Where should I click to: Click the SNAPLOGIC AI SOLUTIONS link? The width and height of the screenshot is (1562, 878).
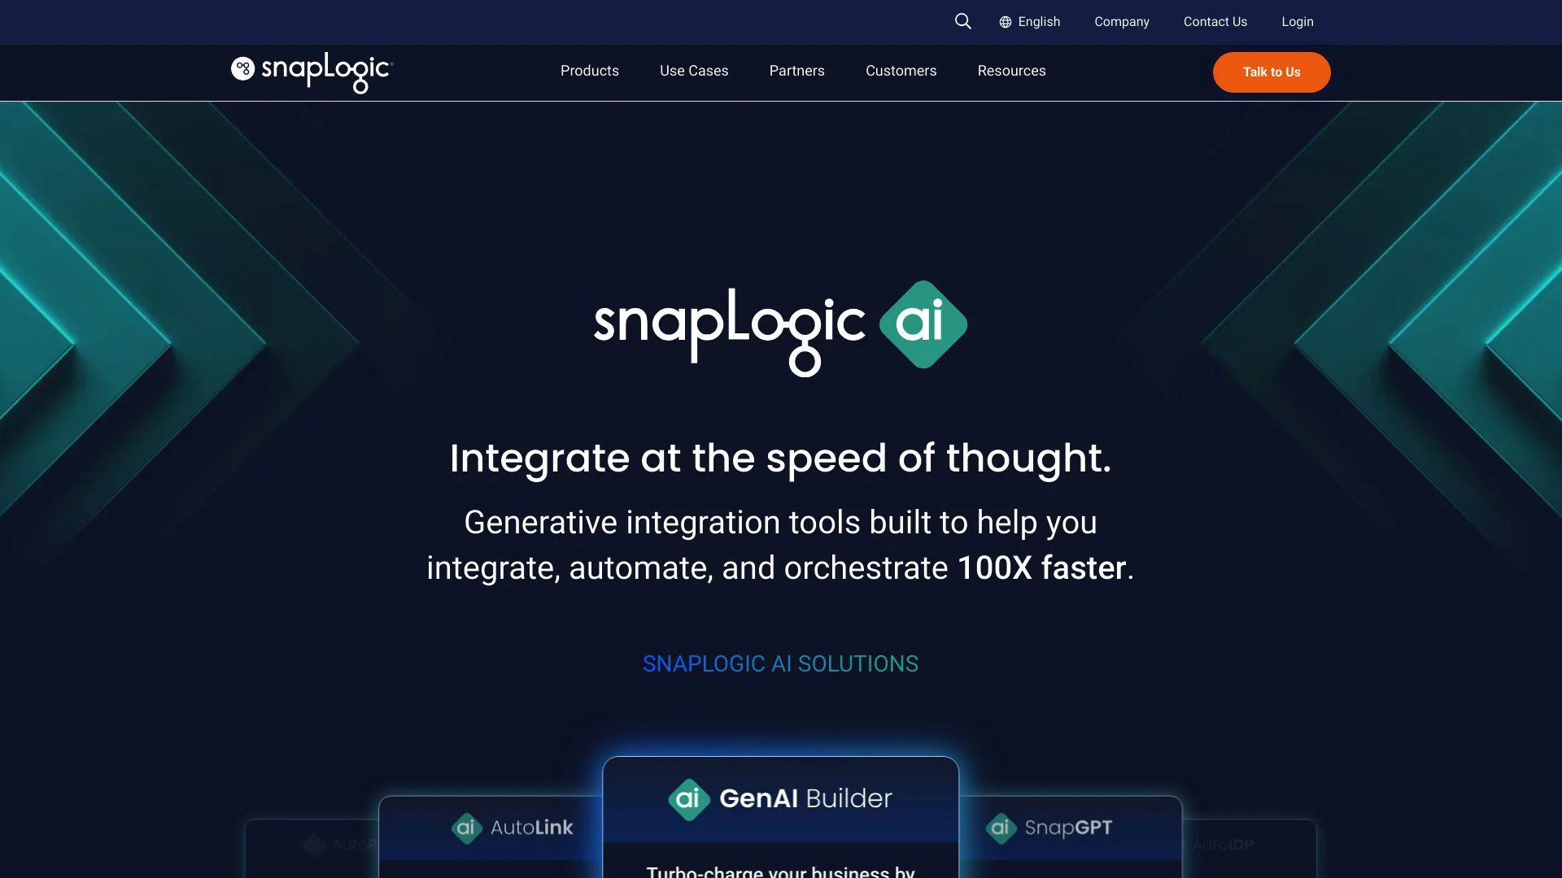point(781,663)
